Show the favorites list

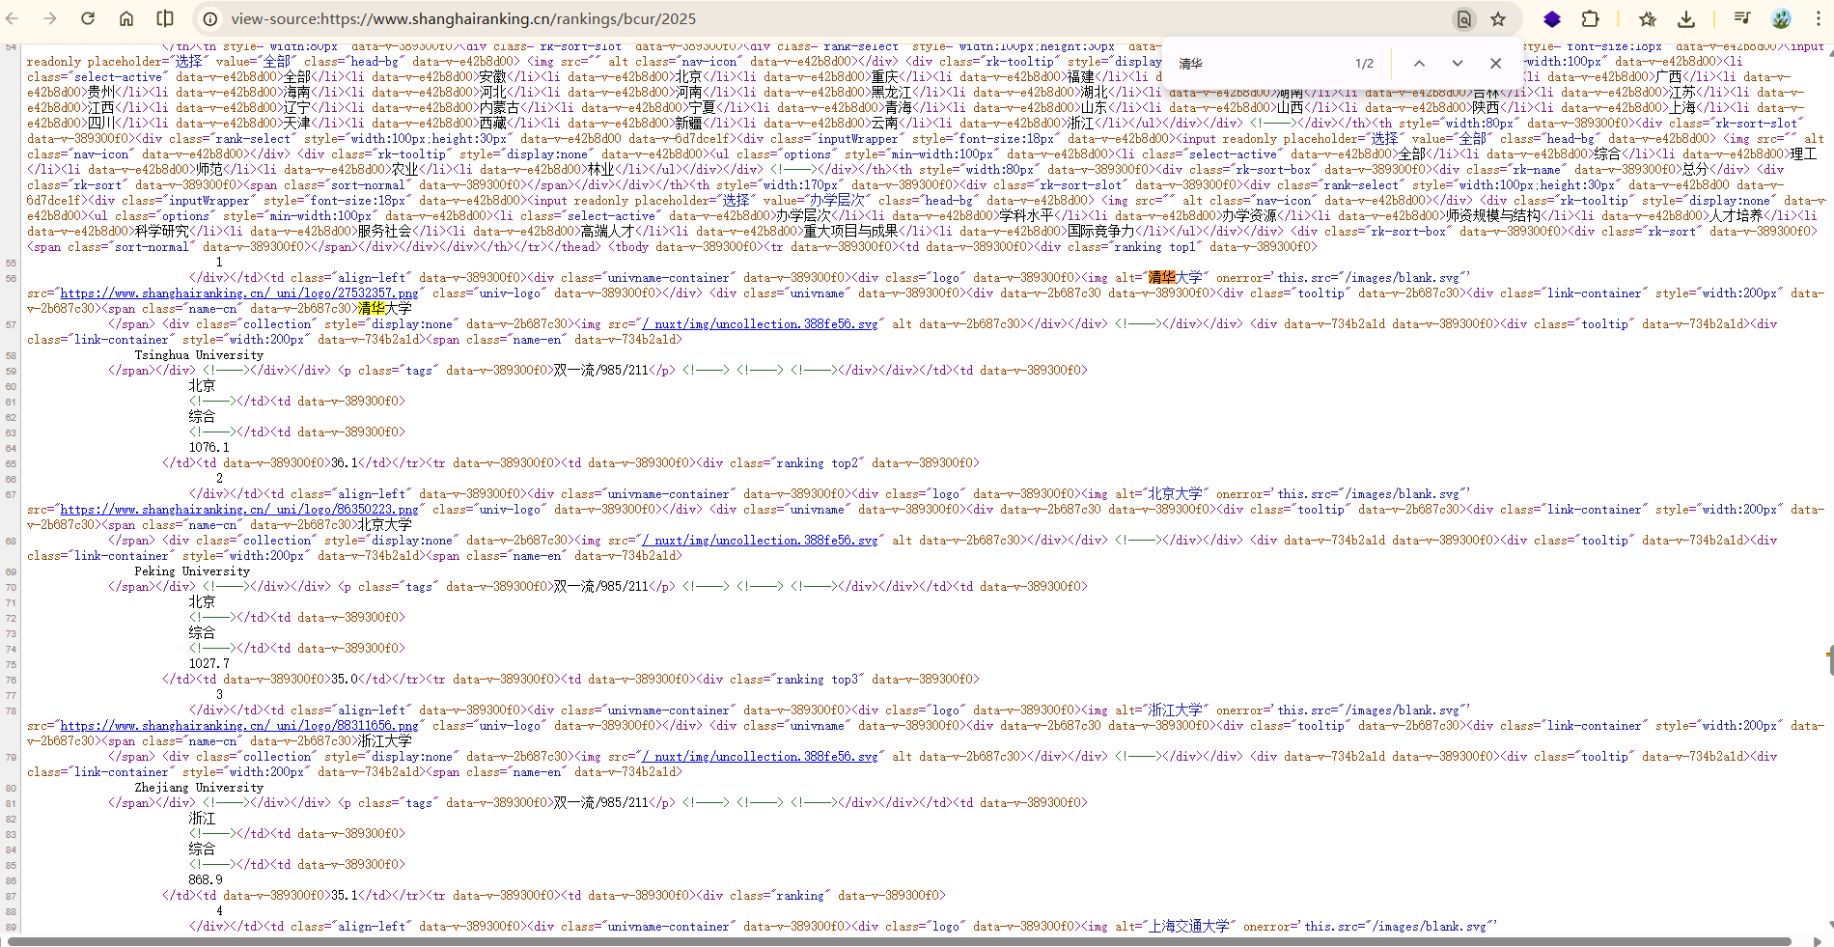[1648, 18]
